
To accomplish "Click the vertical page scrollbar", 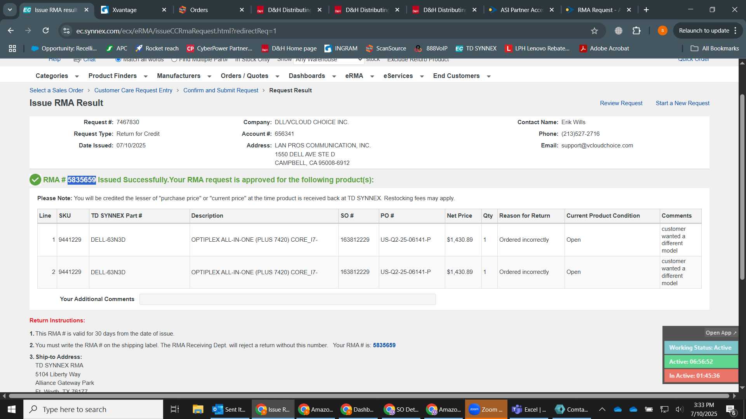I will coord(742,186).
